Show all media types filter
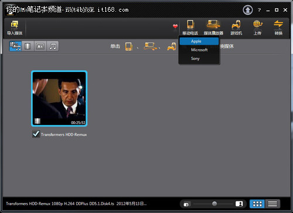The height and width of the screenshot is (213, 293). tap(15, 46)
